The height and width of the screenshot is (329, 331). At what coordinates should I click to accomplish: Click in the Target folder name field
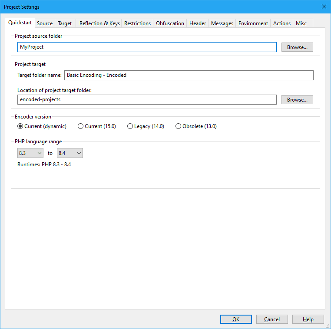tap(189, 75)
